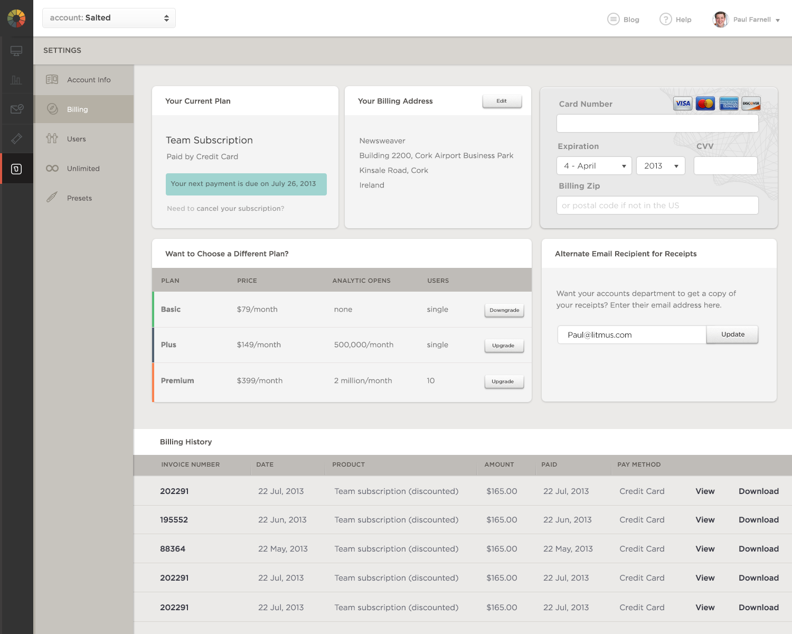Click Update for receipt email
The image size is (792, 634).
732,334
